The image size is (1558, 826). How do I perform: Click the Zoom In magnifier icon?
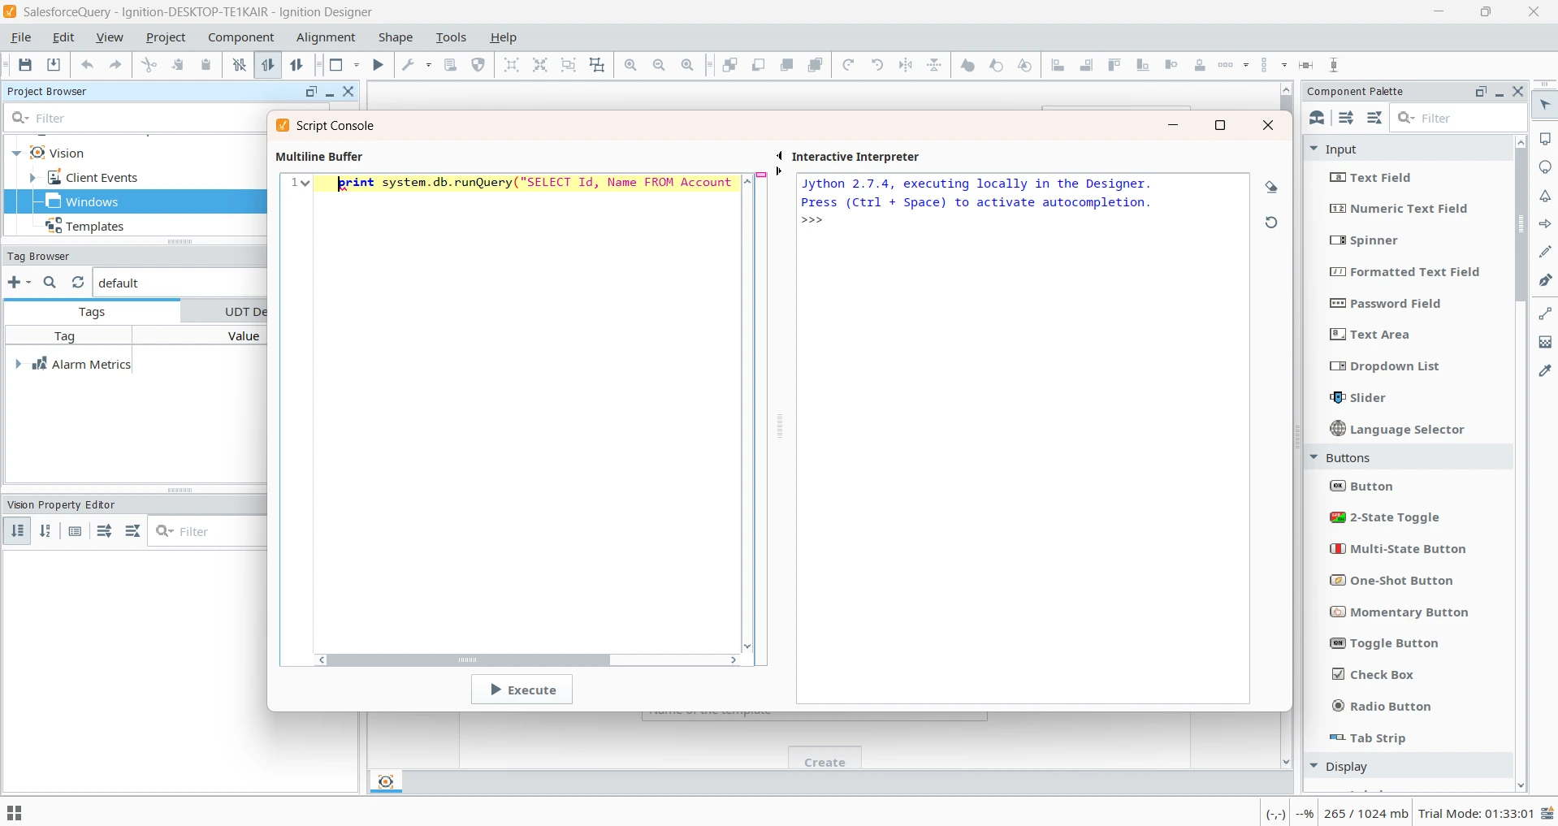(x=631, y=66)
